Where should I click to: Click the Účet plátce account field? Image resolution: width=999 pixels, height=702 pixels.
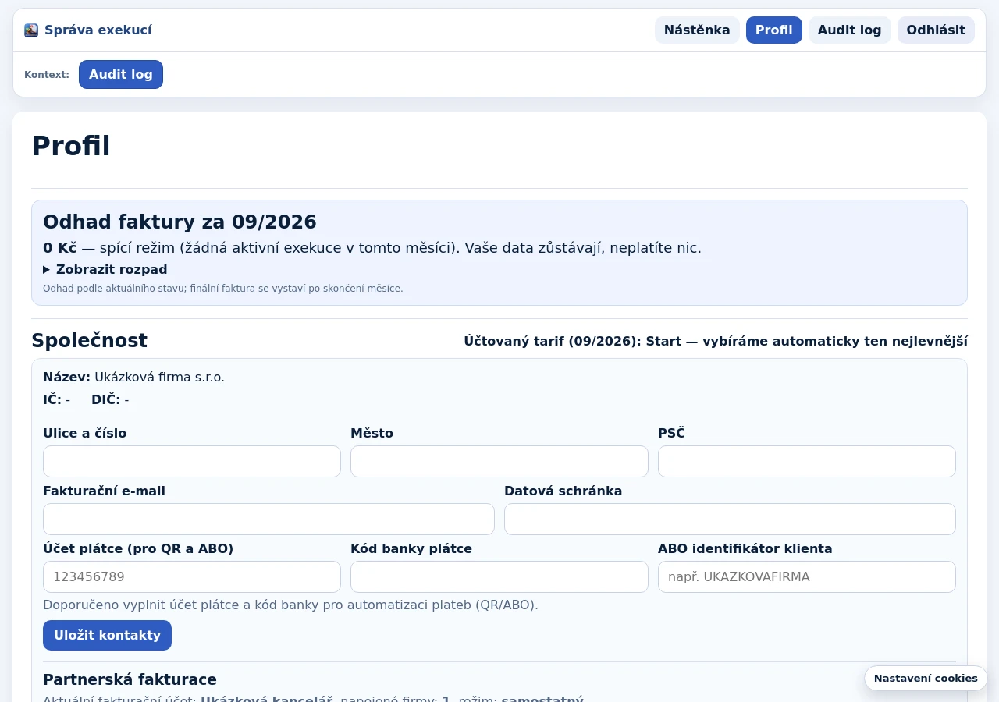point(192,577)
